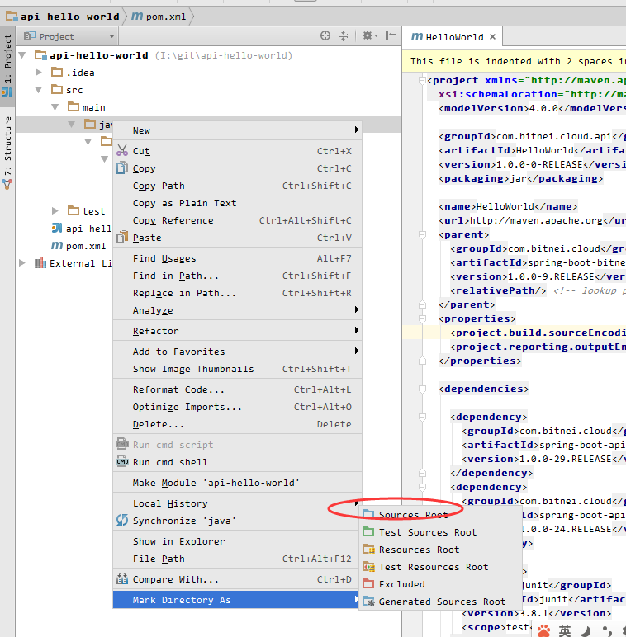
Task: Collapse the java folder arrow
Action: (x=72, y=125)
